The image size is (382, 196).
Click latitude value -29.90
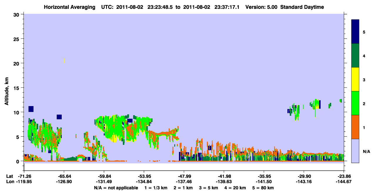(304, 176)
